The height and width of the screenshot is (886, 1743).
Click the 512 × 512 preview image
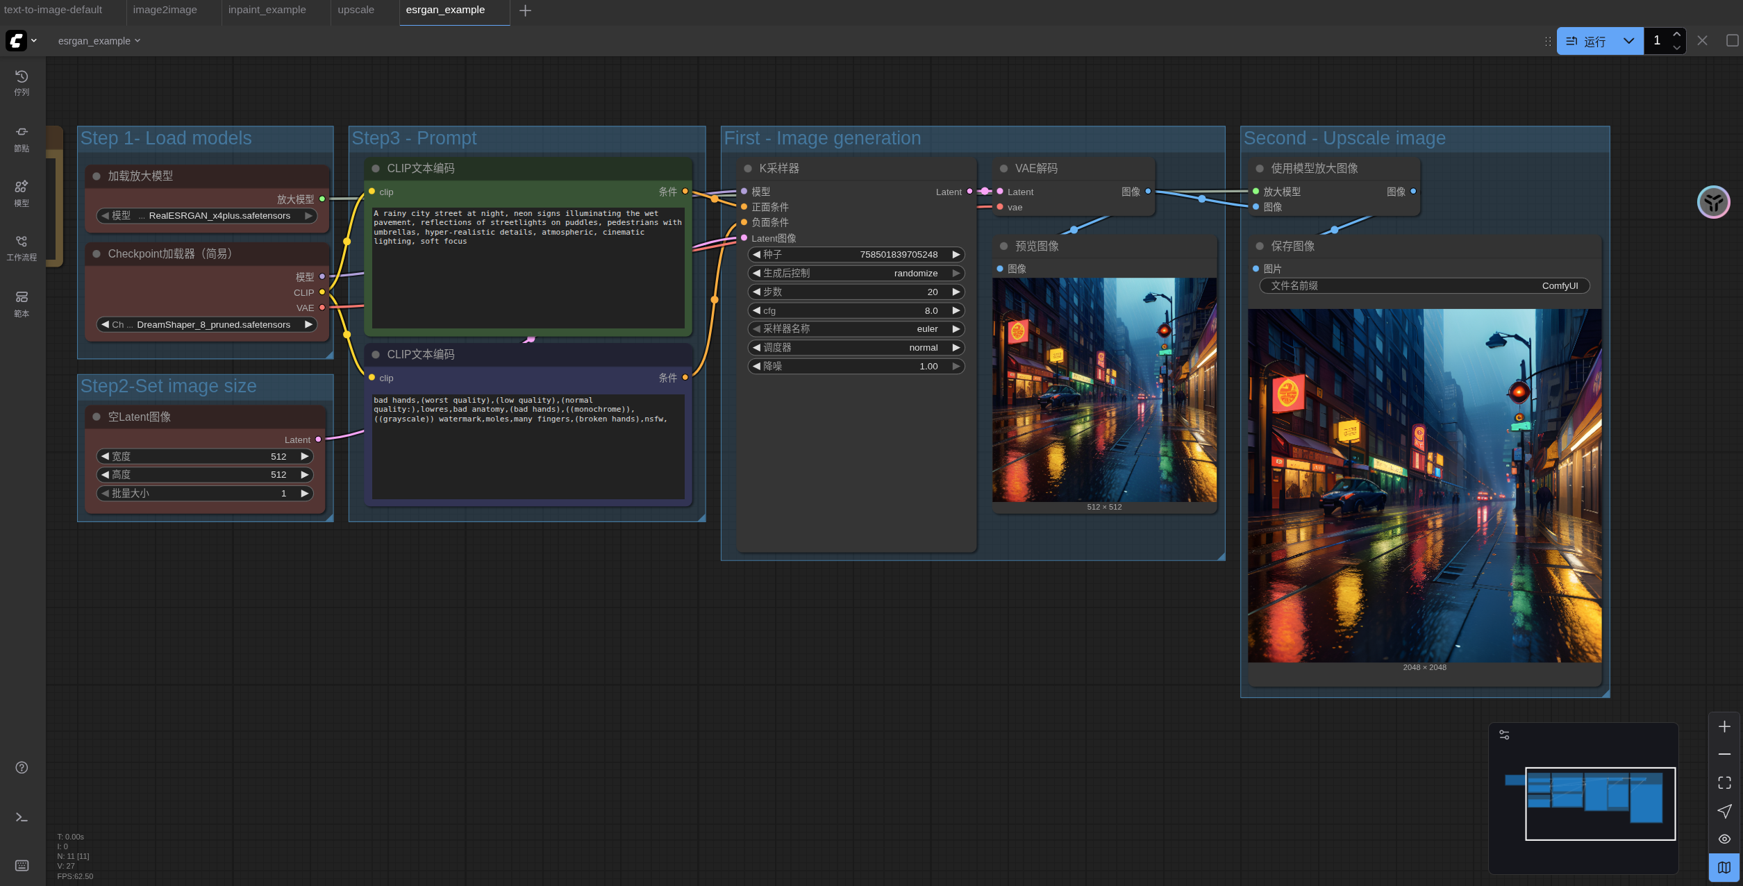point(1104,390)
